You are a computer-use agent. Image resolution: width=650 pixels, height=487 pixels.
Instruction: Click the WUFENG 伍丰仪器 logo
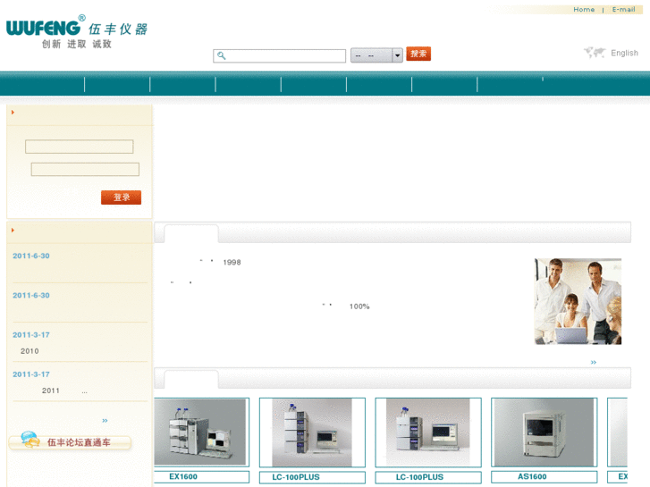(77, 31)
